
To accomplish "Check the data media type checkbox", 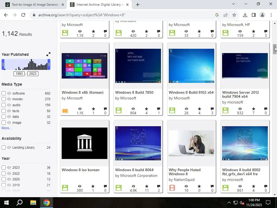I will (x=4, y=117).
